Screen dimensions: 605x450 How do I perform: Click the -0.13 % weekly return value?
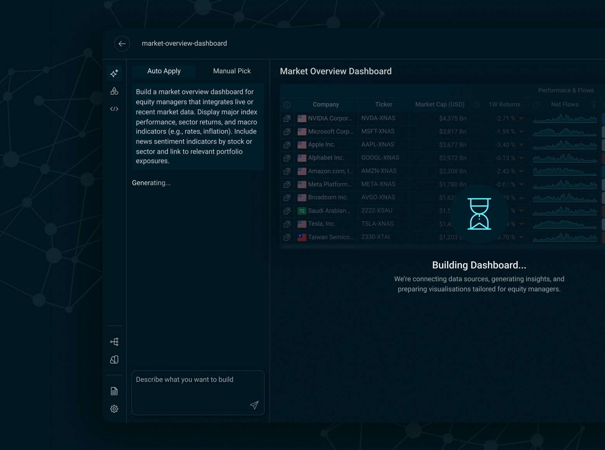505,158
